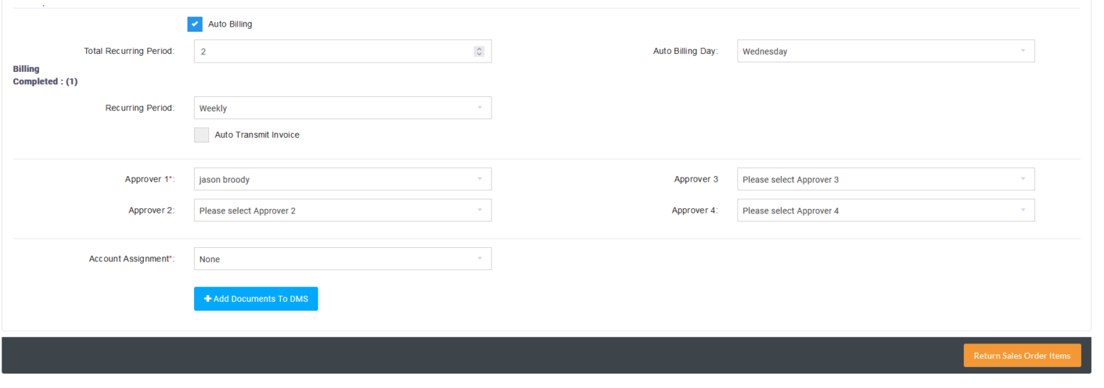Open the Approver 1 jason broody dropdown

point(343,180)
